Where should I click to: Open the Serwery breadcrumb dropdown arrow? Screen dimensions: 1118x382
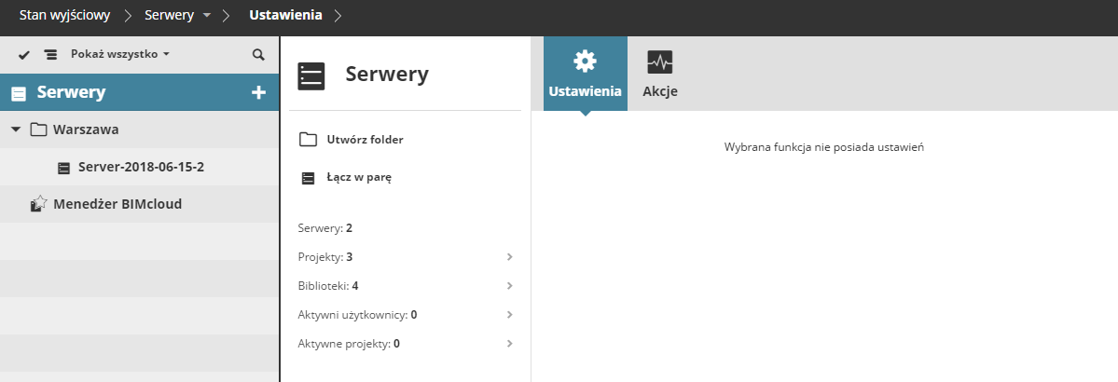pyautogui.click(x=207, y=16)
